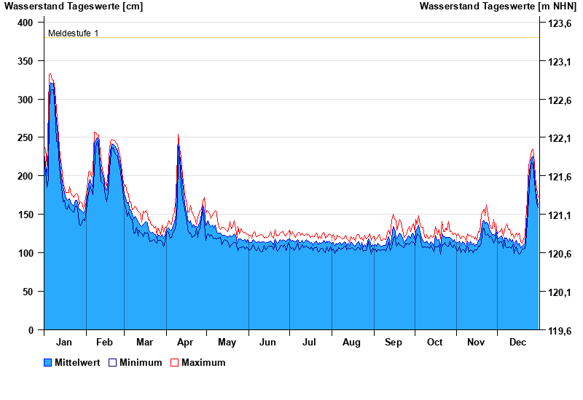
Task: Click the Wasserstand Tageswerte [m NHN] axis title
Action: pos(498,7)
